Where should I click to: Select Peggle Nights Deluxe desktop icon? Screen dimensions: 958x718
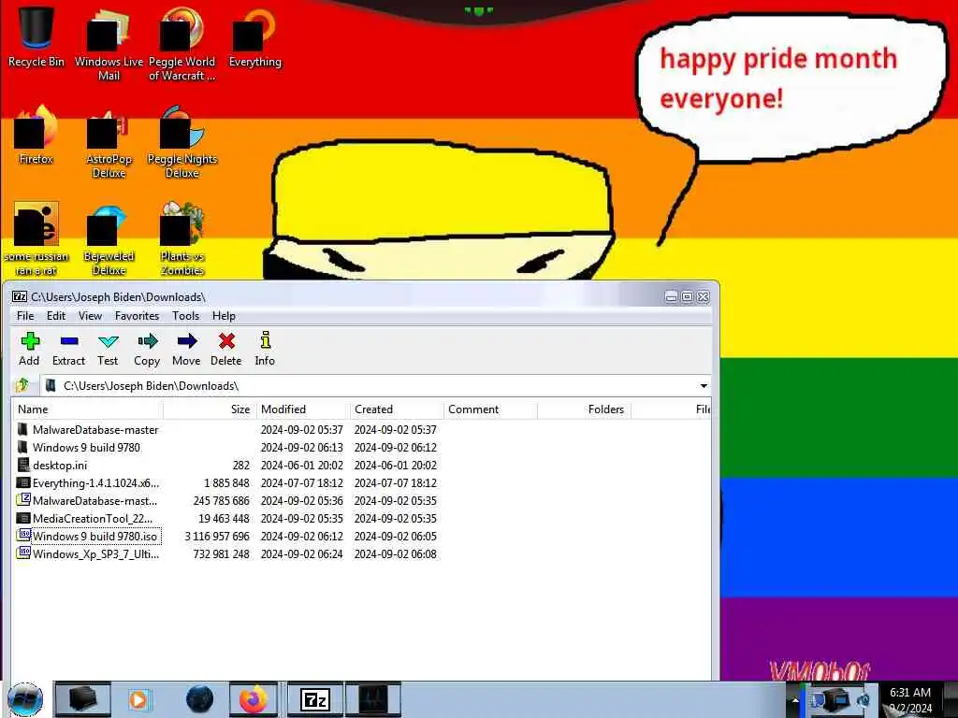click(x=182, y=142)
